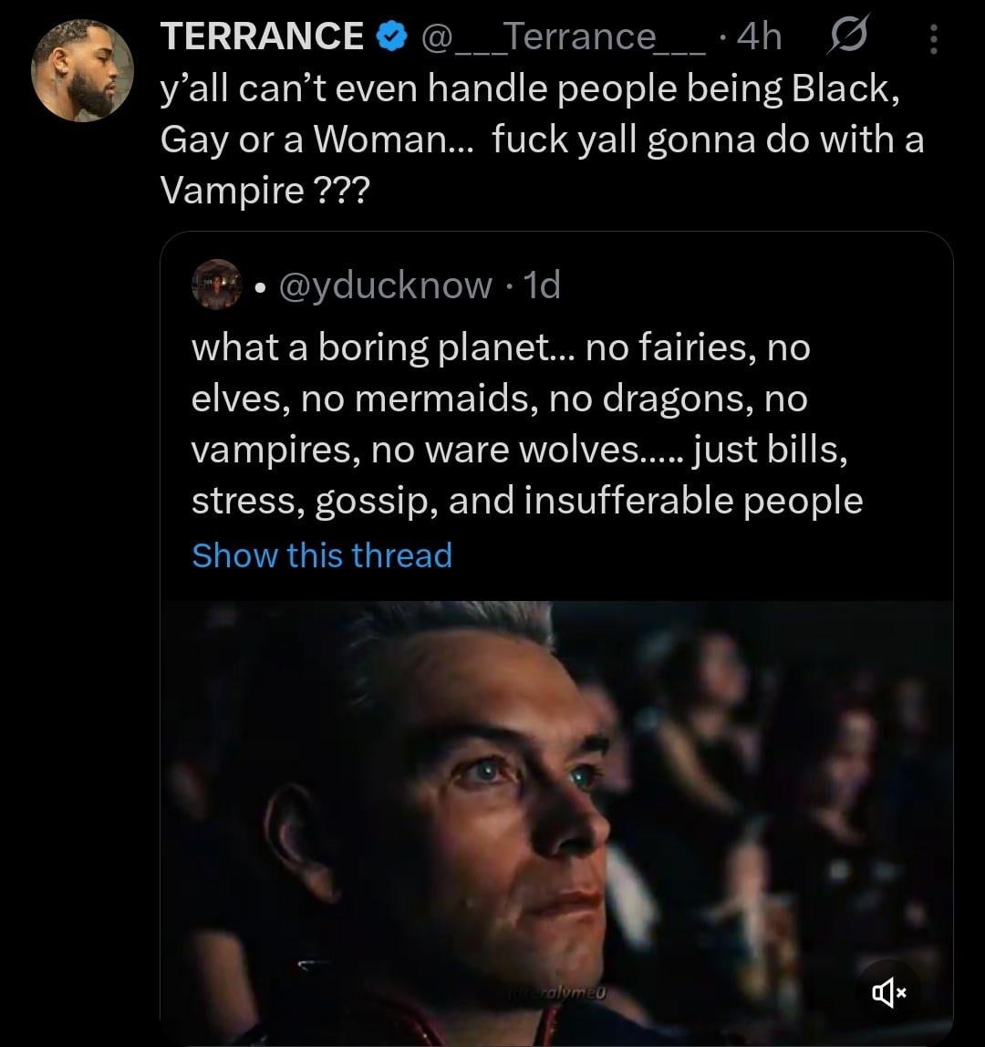Image resolution: width=985 pixels, height=1047 pixels.
Task: Open the three-dot more options menu
Action: coord(931,37)
